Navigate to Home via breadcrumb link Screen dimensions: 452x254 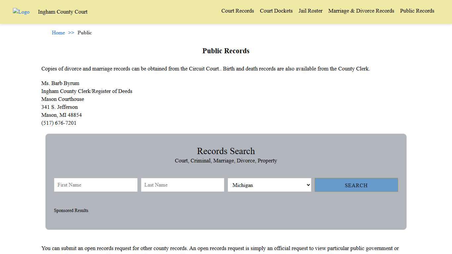(58, 33)
